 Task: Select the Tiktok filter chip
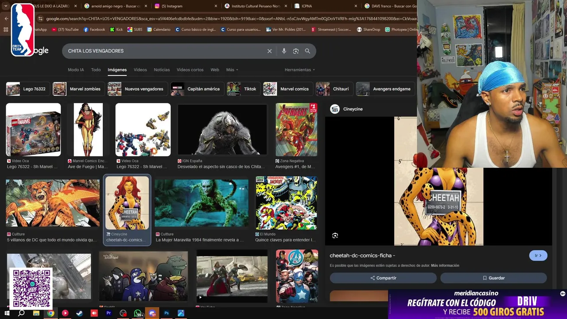(x=243, y=89)
